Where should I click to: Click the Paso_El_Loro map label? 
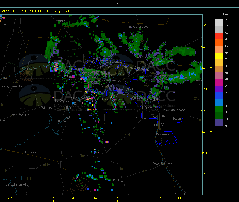pos(183,194)
